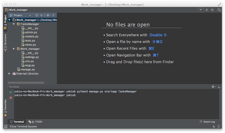Select urls.py file

click(x=30, y=61)
